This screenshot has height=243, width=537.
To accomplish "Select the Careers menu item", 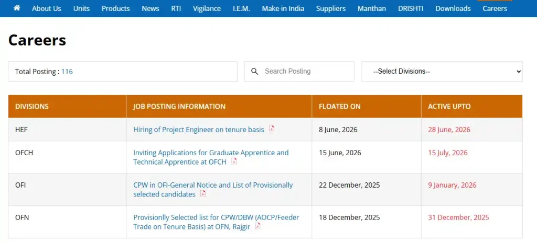I will (x=495, y=8).
